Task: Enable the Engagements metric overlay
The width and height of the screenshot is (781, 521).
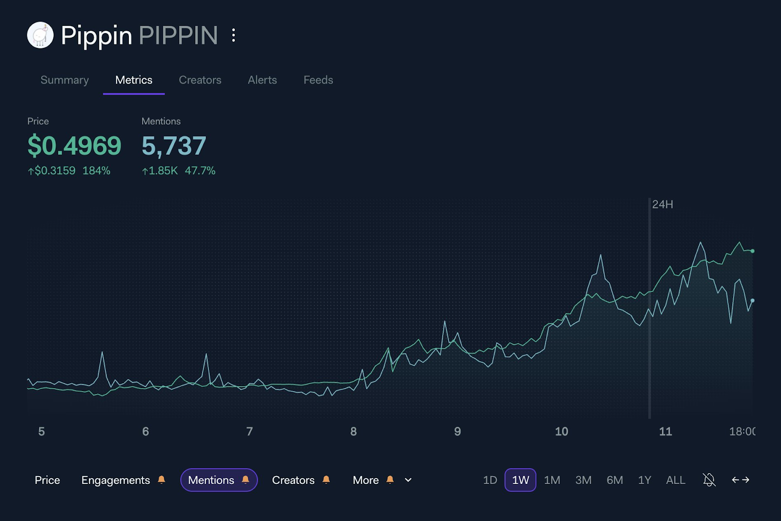Action: click(117, 480)
